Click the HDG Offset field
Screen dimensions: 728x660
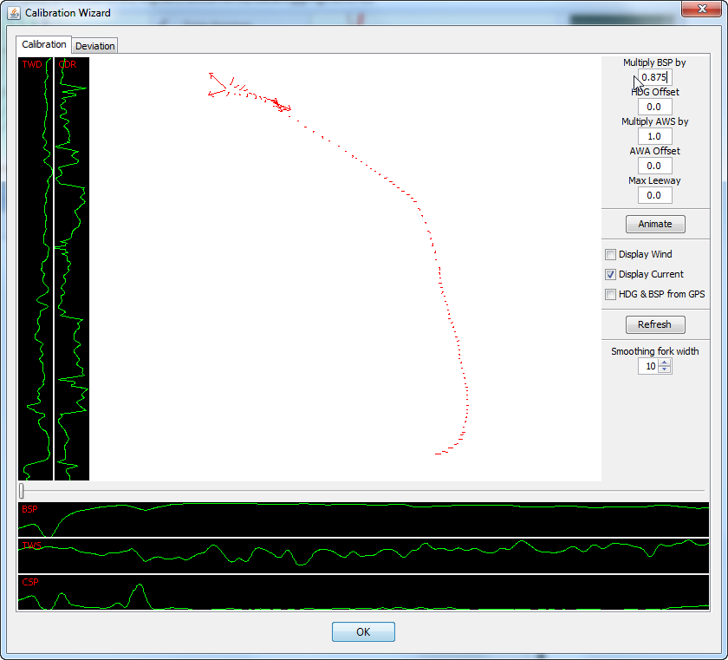(654, 107)
